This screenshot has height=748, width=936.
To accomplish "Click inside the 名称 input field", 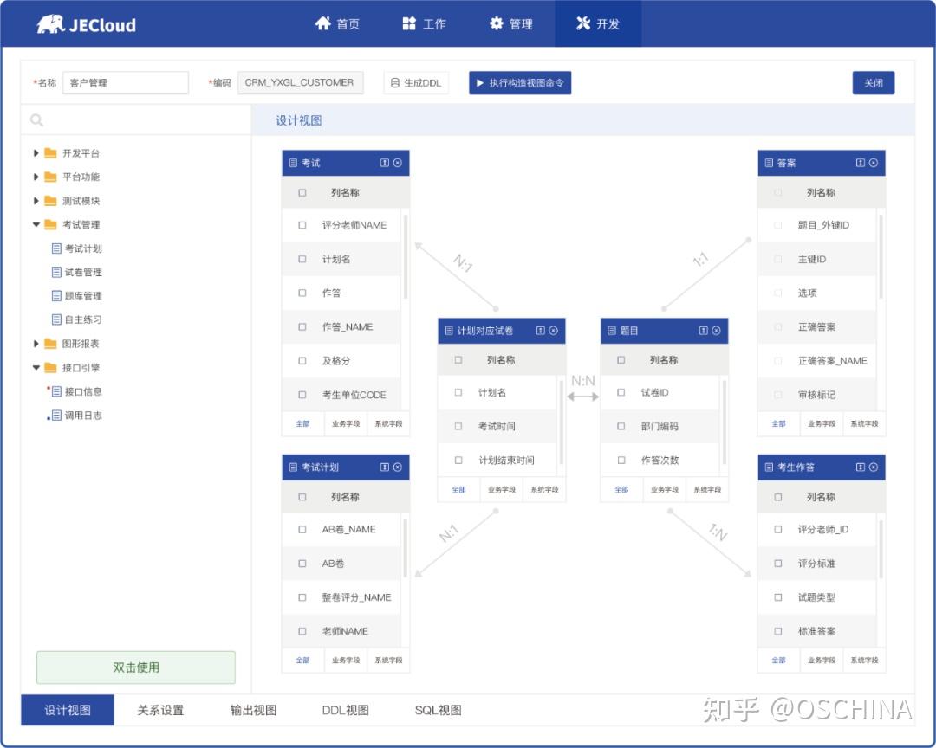I will coord(126,82).
